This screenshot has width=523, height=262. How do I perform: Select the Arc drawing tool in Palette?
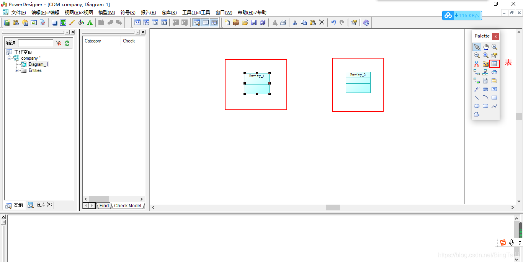pyautogui.click(x=485, y=98)
